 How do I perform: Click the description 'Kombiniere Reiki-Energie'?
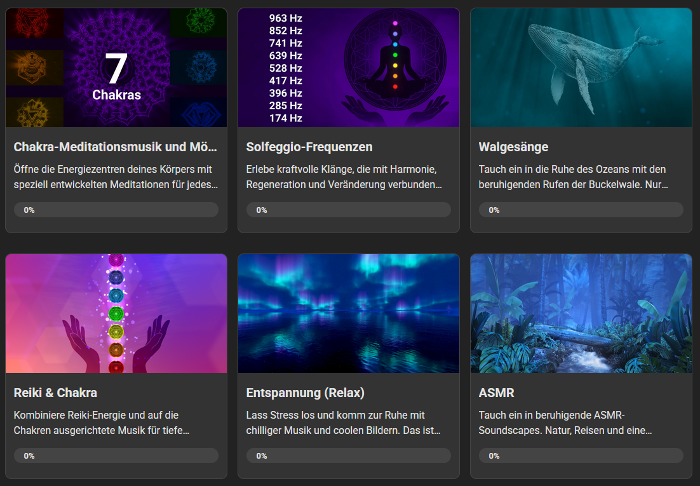(102, 422)
